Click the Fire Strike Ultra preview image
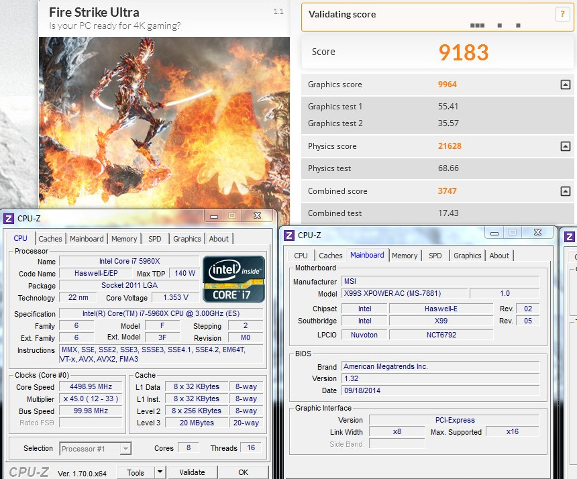 click(x=164, y=121)
